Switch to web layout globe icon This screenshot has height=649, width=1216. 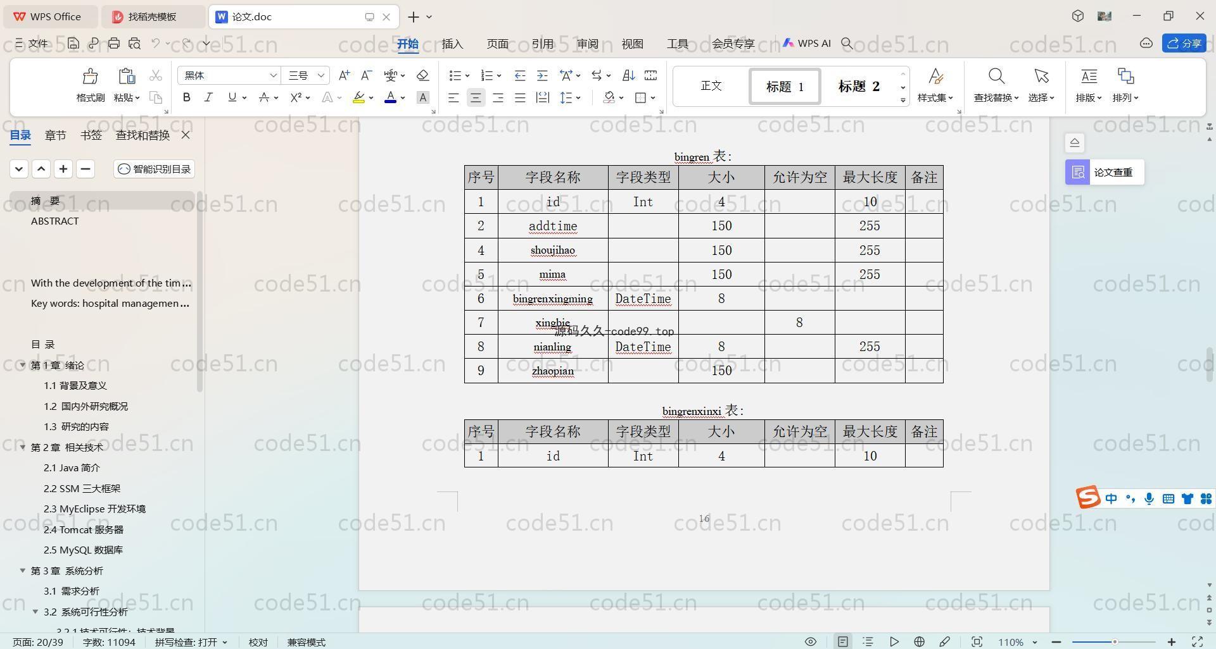tap(919, 641)
